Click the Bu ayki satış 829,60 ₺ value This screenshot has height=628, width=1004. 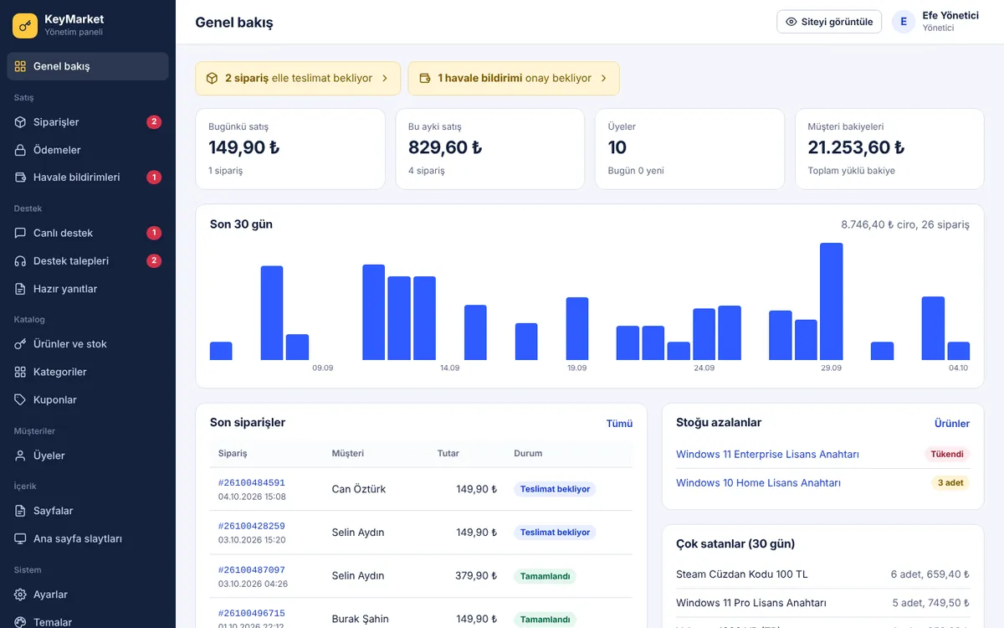click(445, 148)
